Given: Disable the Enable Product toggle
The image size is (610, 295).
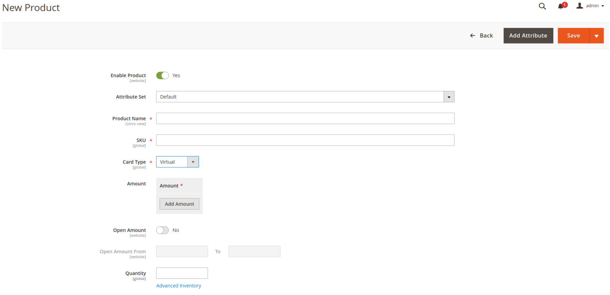Looking at the screenshot, I should pos(162,75).
